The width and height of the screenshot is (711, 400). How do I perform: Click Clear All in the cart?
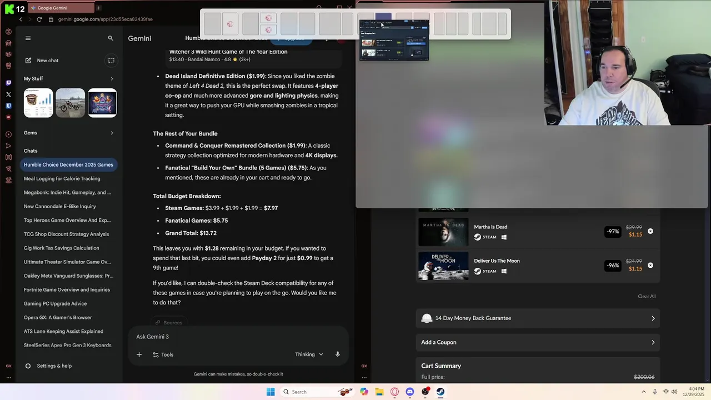click(647, 296)
